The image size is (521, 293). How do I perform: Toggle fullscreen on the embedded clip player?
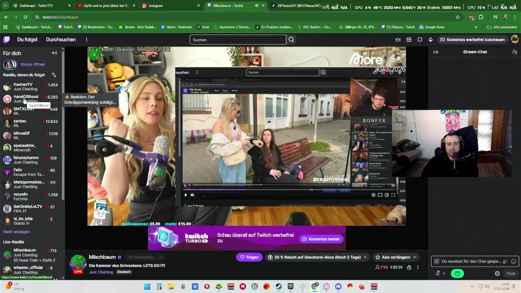(x=393, y=195)
